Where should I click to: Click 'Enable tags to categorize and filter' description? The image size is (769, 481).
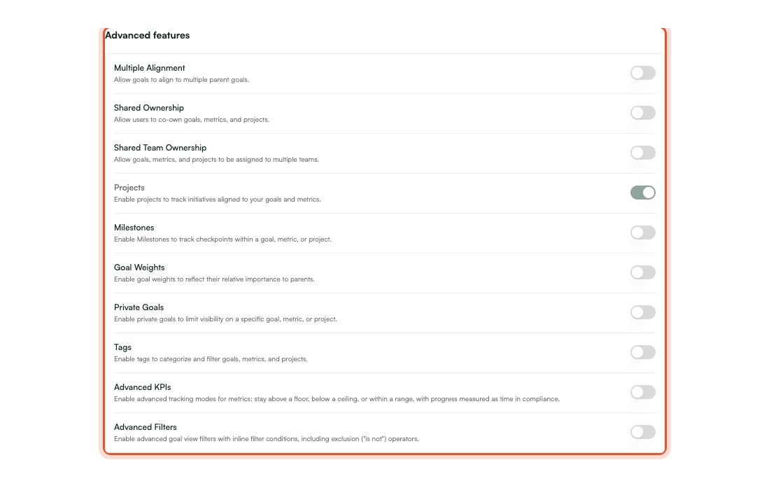tap(211, 359)
